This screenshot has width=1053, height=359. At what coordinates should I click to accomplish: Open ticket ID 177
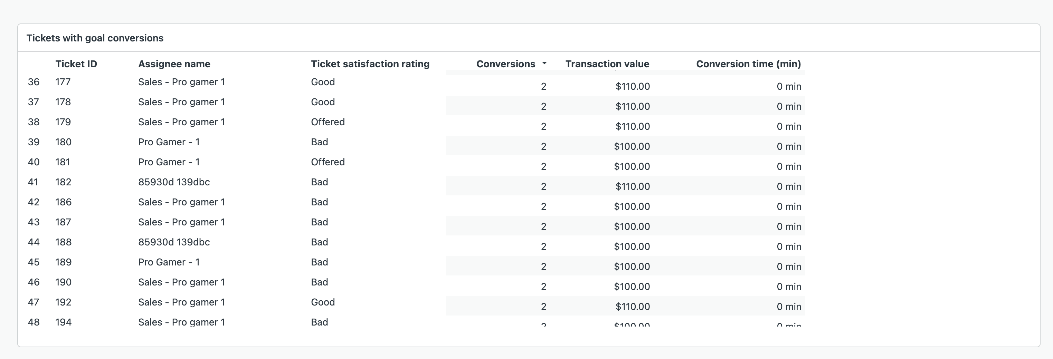click(63, 82)
